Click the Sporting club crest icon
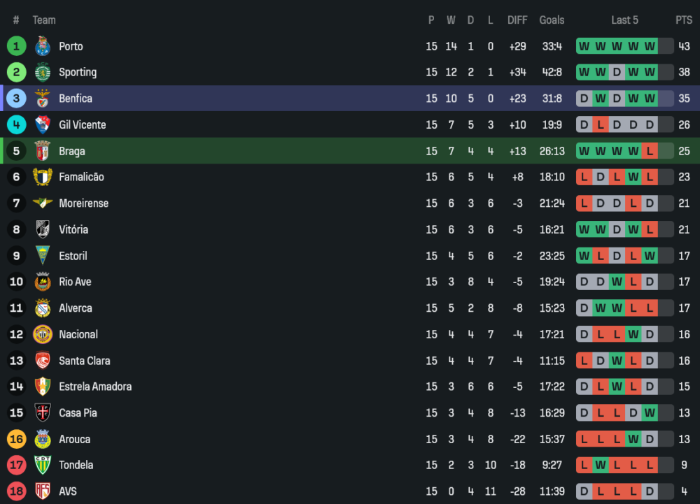This screenshot has height=504, width=700. coord(43,72)
